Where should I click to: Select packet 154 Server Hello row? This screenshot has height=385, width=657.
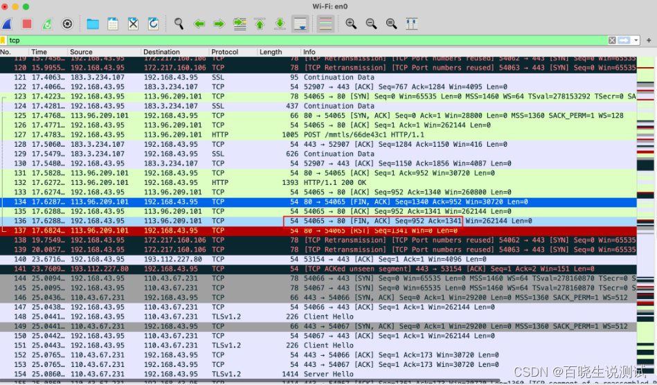pyautogui.click(x=318, y=374)
